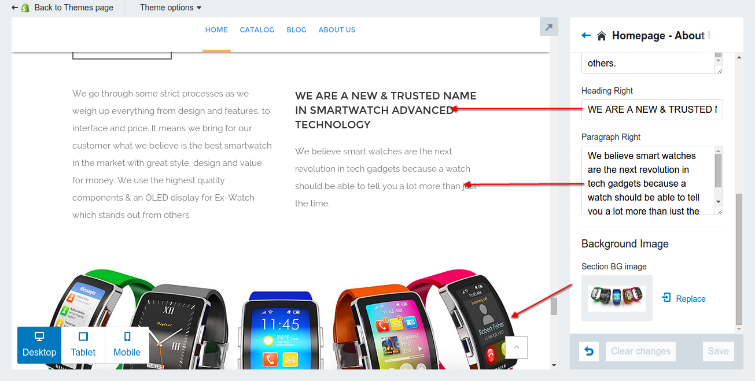Screen dimensions: 755x381
Task: Open the BLOG menu item
Action: click(x=296, y=29)
